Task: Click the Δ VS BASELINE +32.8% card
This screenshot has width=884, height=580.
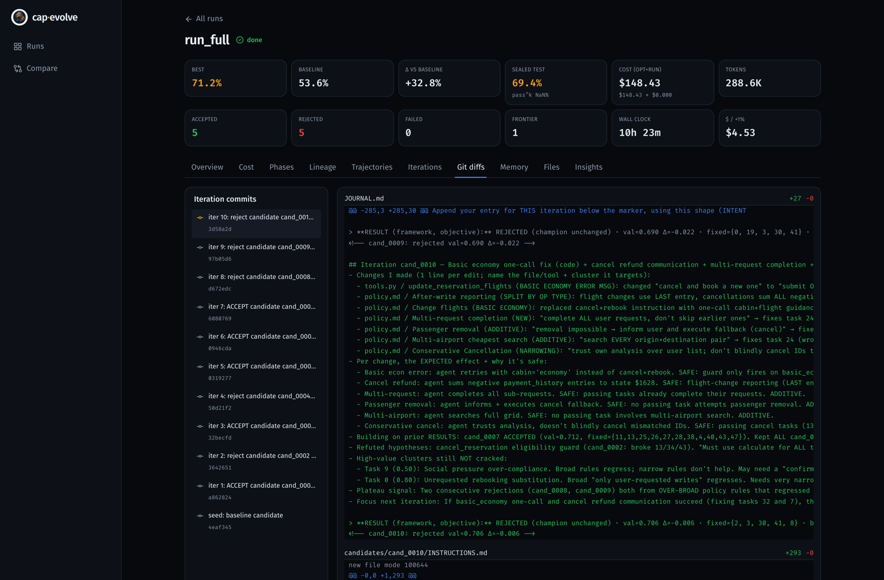Action: (x=449, y=78)
